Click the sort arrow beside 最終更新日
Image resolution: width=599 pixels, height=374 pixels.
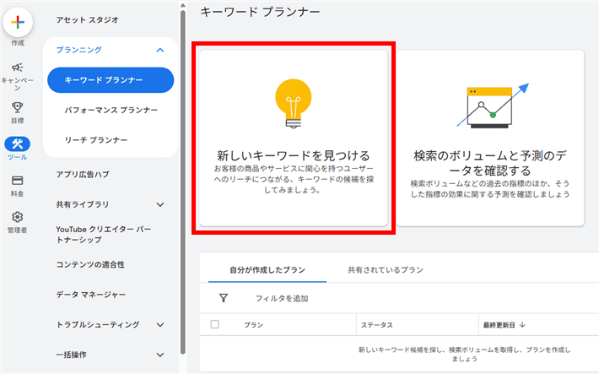point(522,325)
